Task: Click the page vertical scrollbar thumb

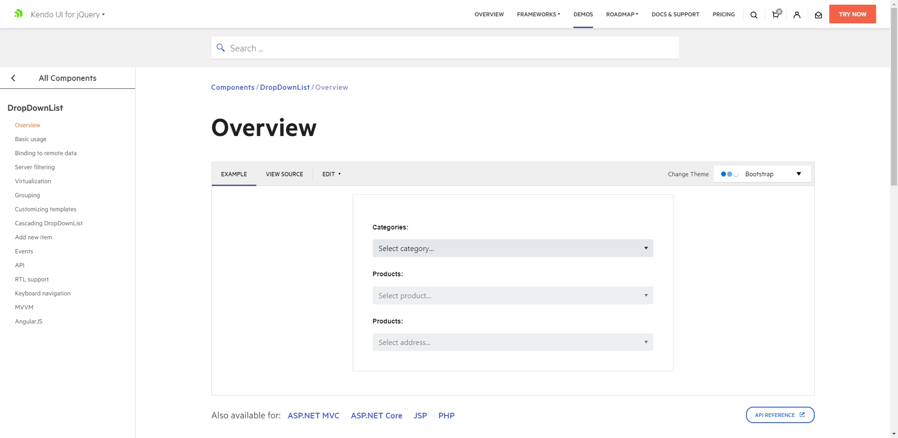Action: [x=894, y=97]
